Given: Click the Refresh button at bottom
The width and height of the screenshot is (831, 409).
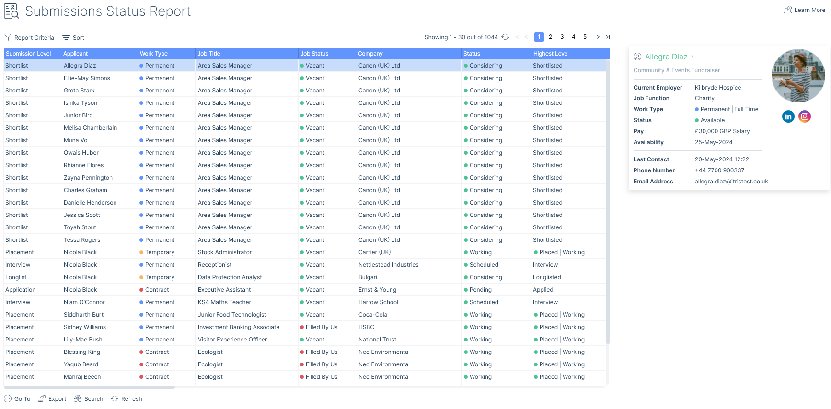Looking at the screenshot, I should tap(127, 398).
